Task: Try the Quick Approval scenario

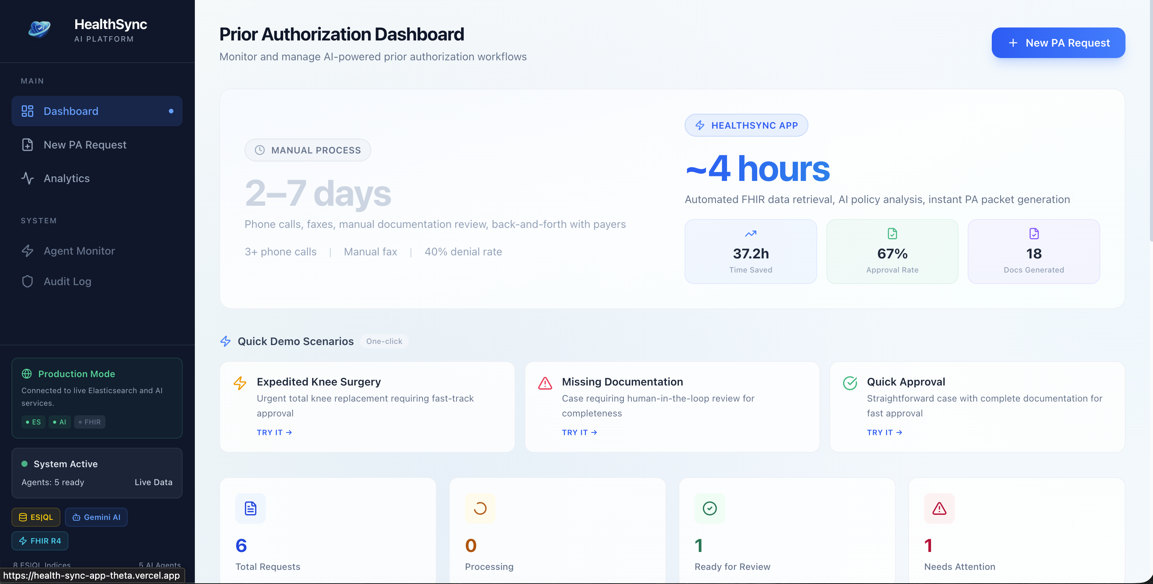Action: (884, 432)
